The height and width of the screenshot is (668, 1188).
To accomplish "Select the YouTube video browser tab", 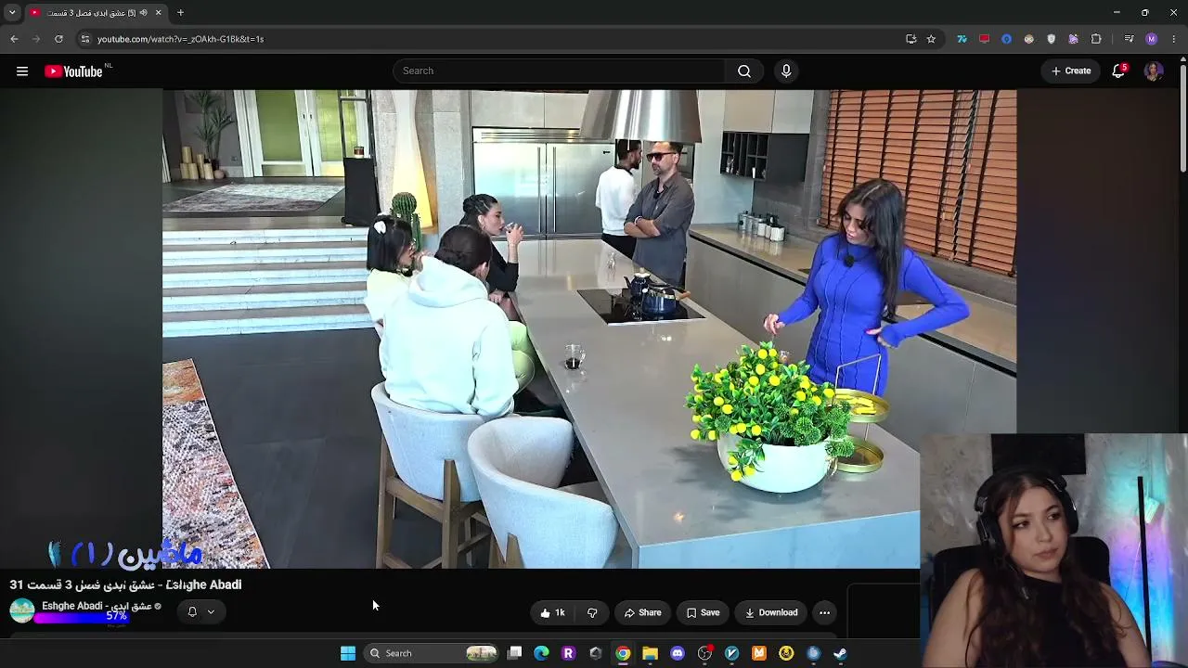I will (x=96, y=13).
